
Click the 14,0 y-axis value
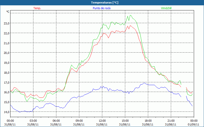click(6, 112)
